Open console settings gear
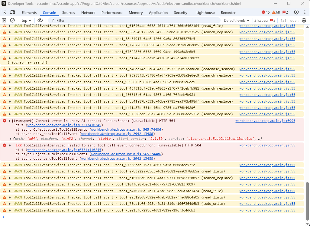This screenshot has height=226, width=310. 305,20
